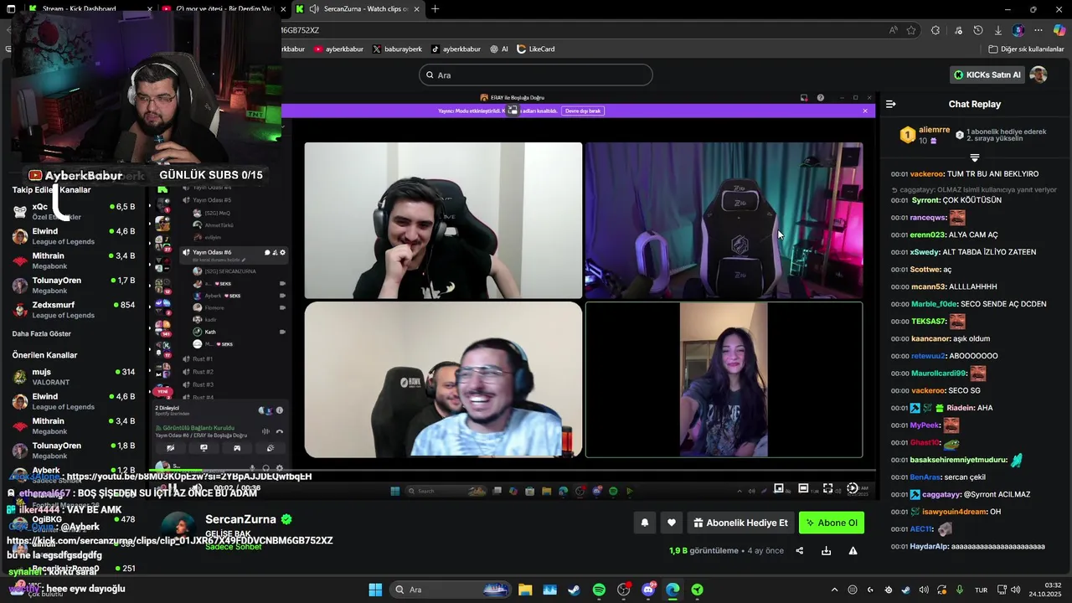Open the Windows Start menu
The height and width of the screenshot is (603, 1072).
(x=375, y=590)
